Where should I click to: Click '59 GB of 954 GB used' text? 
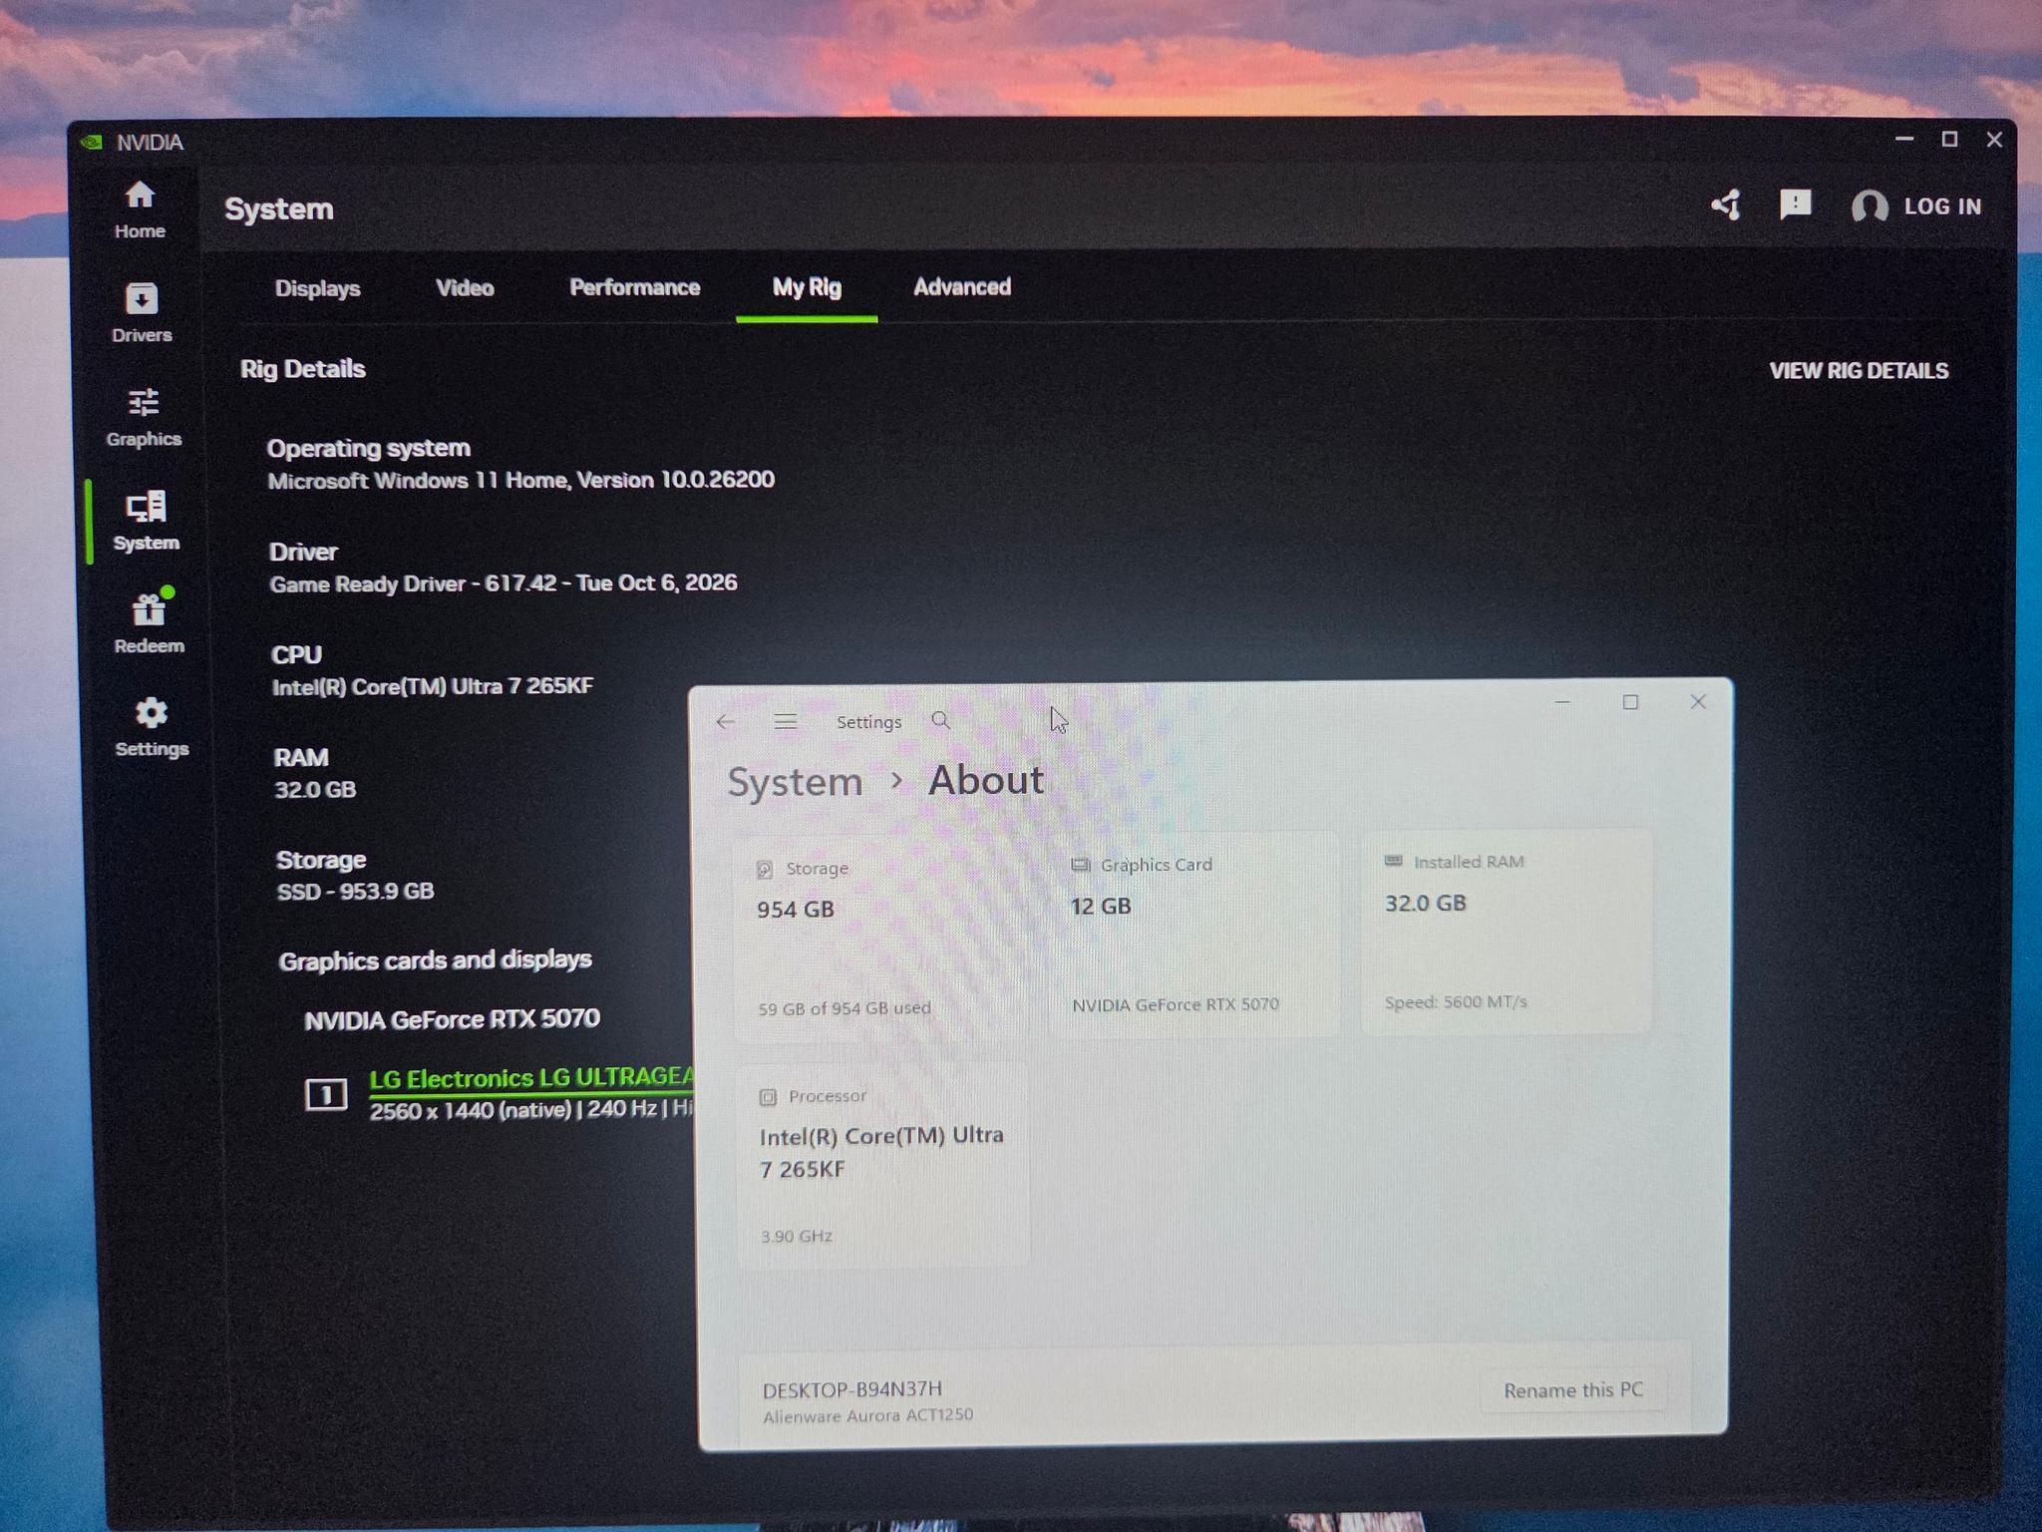[x=845, y=1008]
